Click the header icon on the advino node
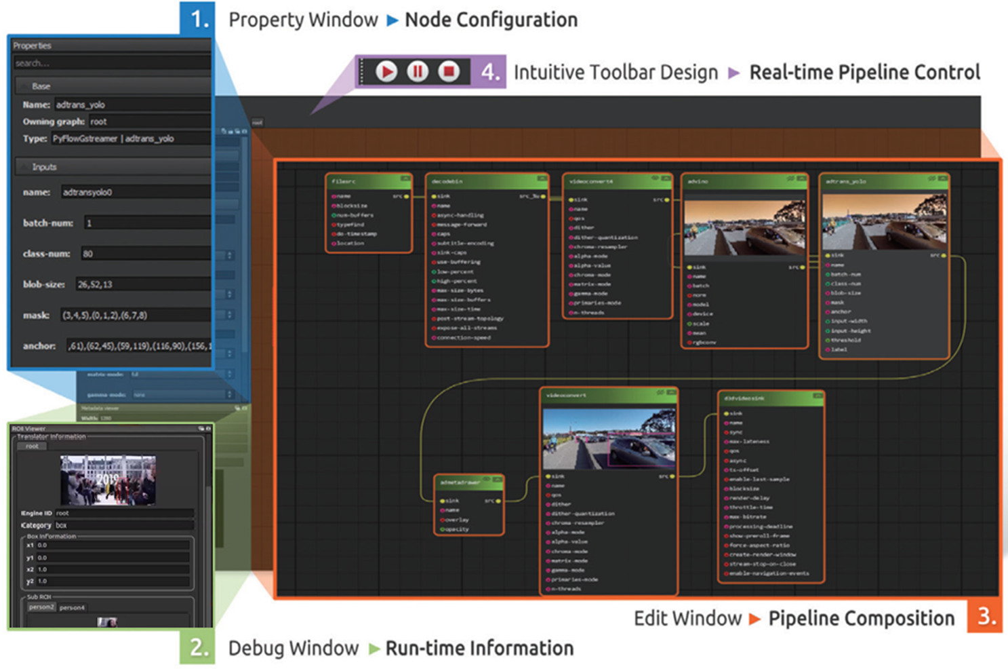 coord(790,179)
